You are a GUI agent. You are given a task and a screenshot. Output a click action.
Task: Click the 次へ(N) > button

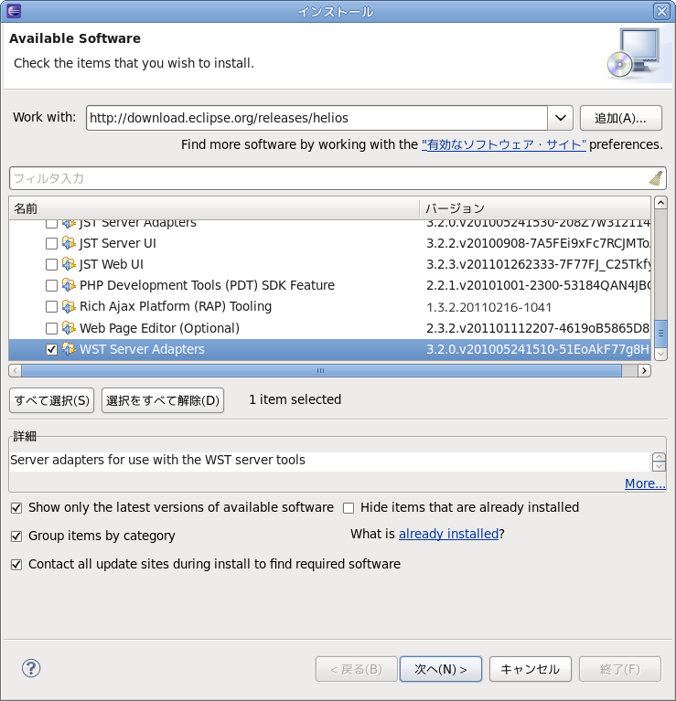pos(441,669)
